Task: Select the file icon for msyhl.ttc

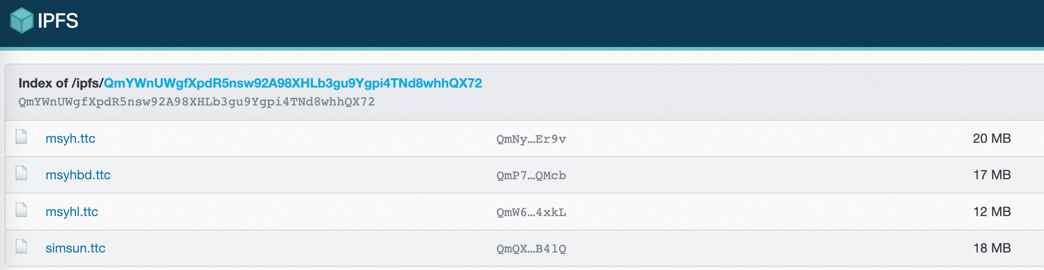Action: [20, 211]
